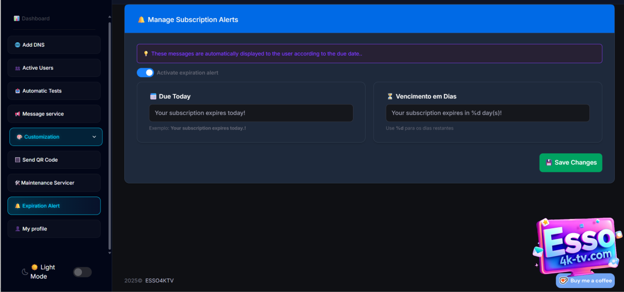This screenshot has height=292, width=624.
Task: Click the Active Users people icon
Action: coord(18,68)
